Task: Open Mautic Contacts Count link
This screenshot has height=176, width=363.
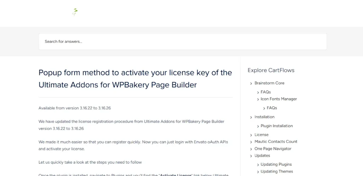Action: (276, 142)
